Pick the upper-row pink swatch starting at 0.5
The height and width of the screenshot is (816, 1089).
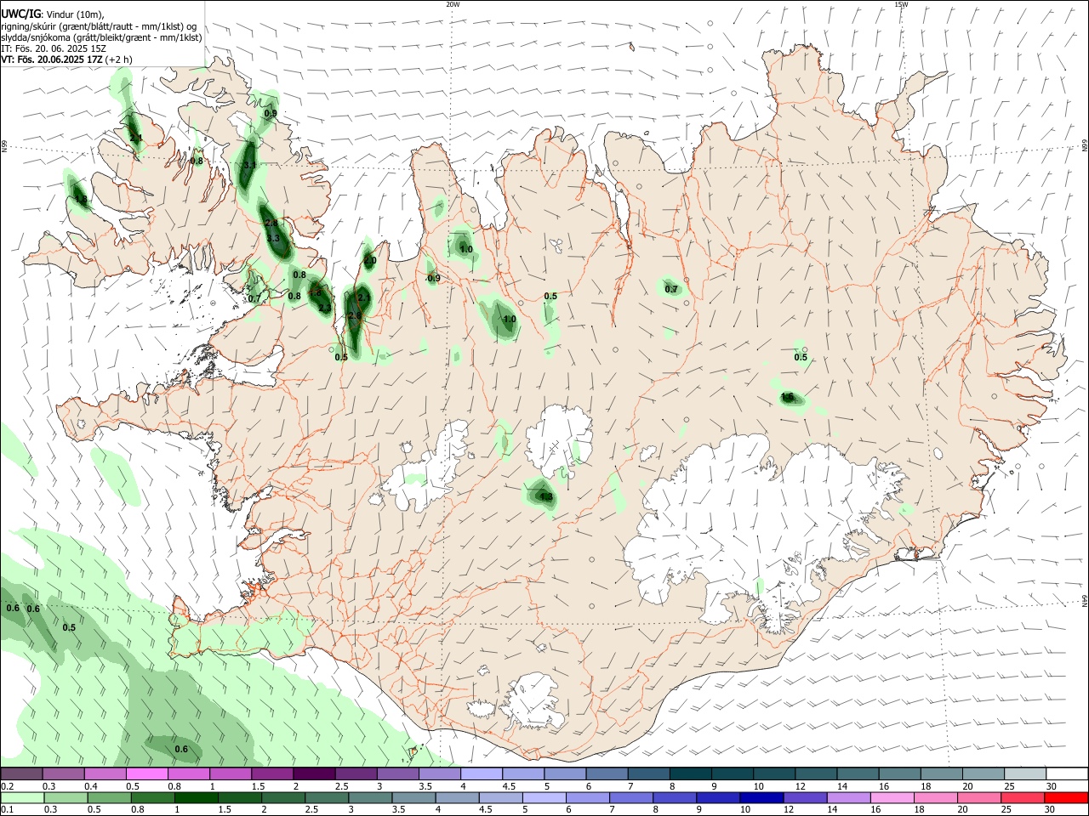click(146, 774)
